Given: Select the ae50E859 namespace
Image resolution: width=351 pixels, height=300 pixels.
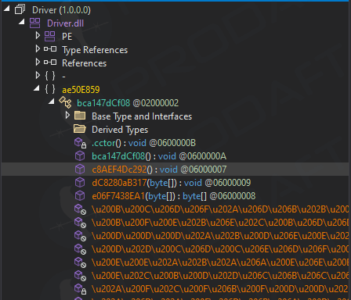Looking at the screenshot, I should pyautogui.click(x=81, y=90).
